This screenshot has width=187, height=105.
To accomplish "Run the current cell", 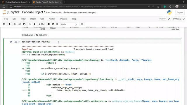I will pos(42,24).
